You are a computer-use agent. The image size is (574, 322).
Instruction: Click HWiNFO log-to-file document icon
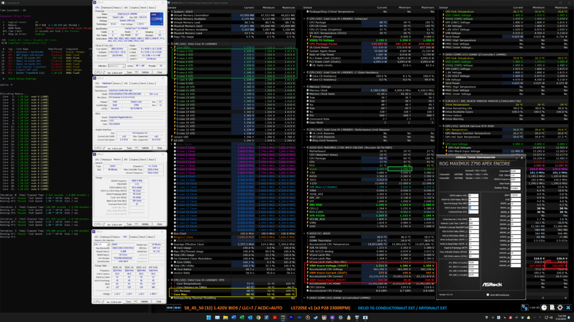click(552, 308)
